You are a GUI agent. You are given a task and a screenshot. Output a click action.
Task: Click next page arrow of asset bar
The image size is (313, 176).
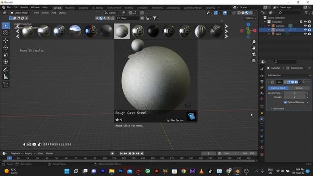point(226,31)
